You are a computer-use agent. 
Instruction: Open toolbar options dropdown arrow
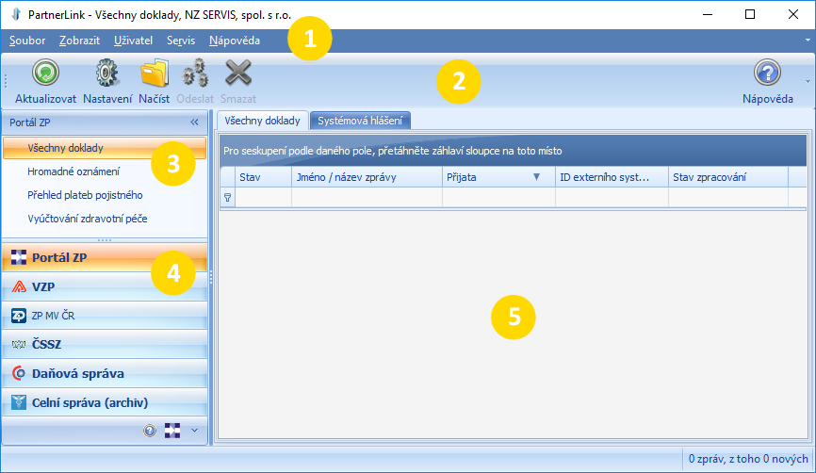(808, 81)
